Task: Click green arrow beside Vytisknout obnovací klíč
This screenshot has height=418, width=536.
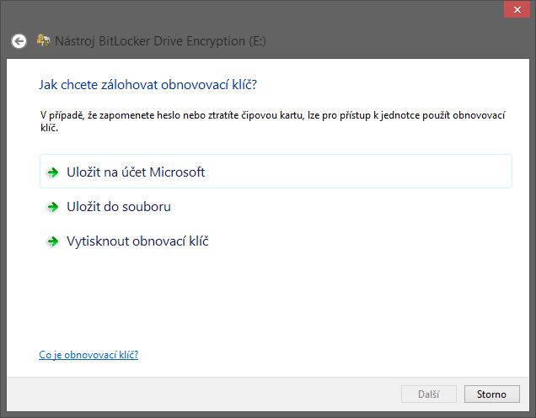Action: (52, 241)
